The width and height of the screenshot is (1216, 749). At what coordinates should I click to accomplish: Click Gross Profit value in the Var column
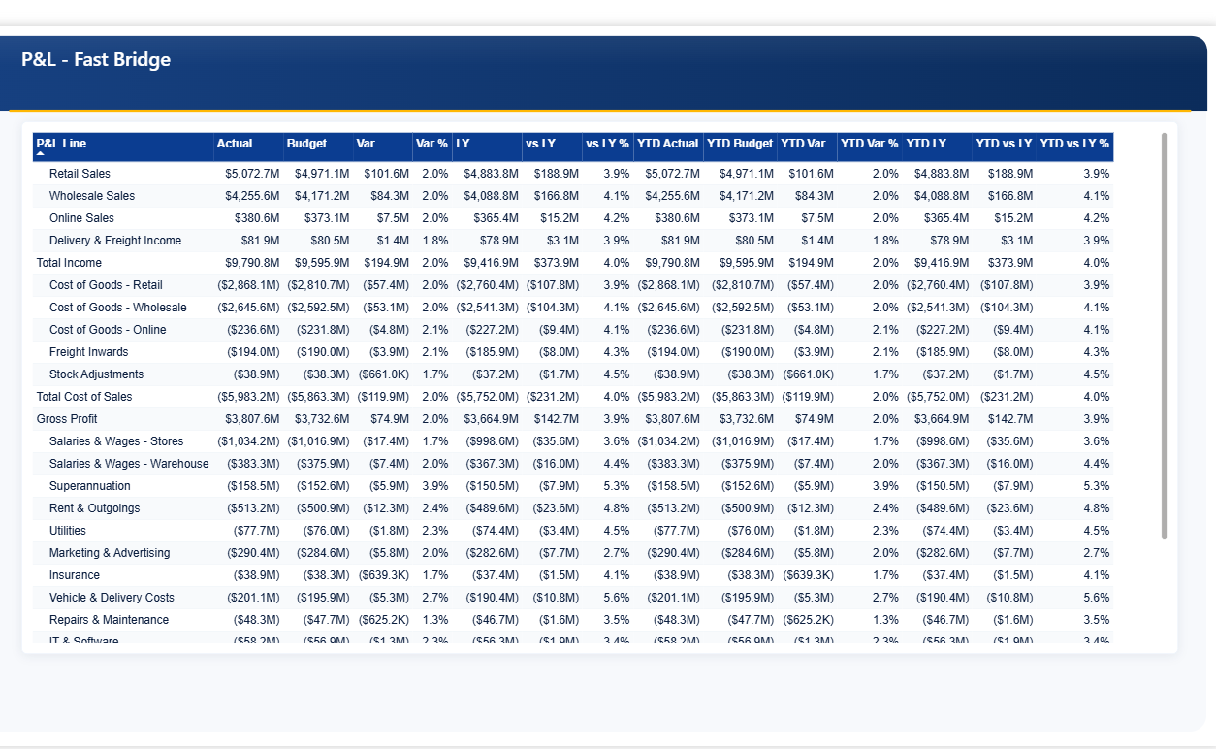click(389, 419)
